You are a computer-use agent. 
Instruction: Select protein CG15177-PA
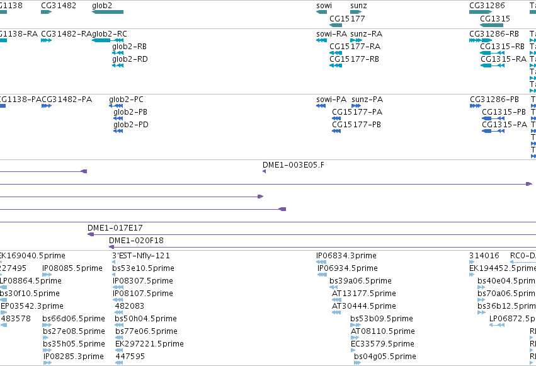(336, 118)
